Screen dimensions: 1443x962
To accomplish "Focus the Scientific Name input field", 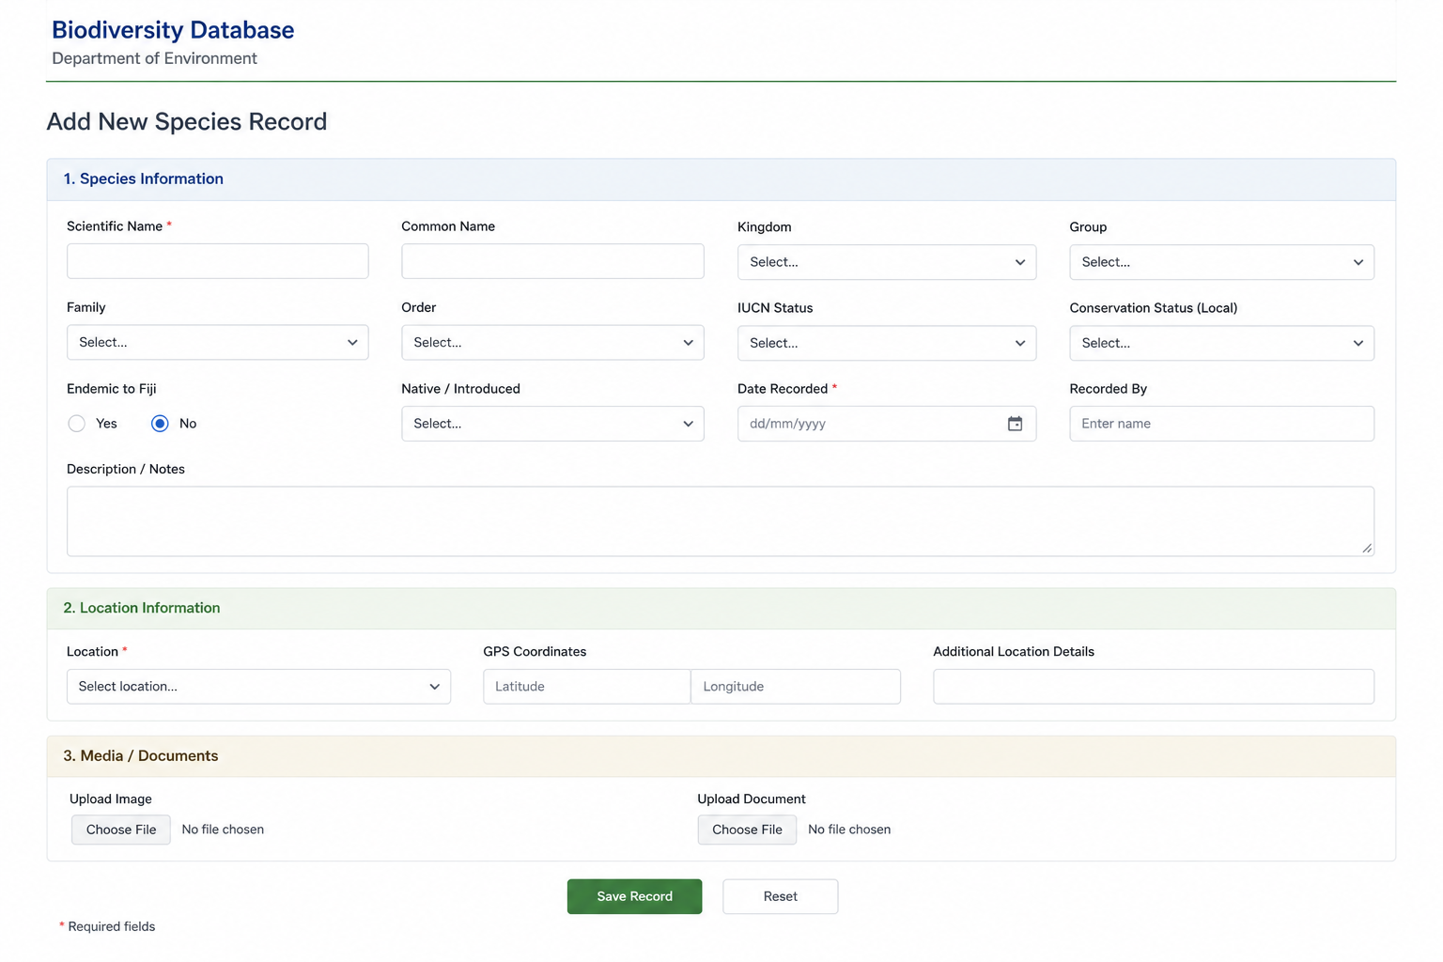I will (217, 261).
